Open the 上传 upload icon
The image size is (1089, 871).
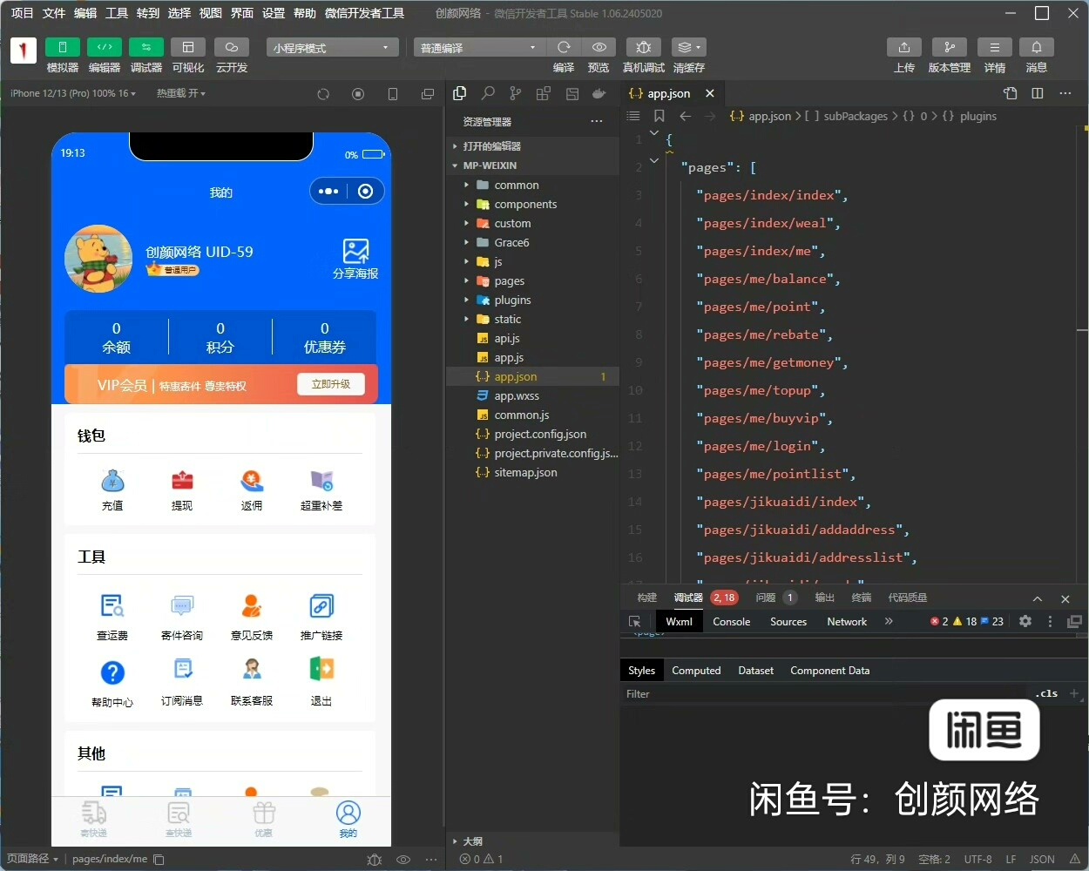point(903,47)
